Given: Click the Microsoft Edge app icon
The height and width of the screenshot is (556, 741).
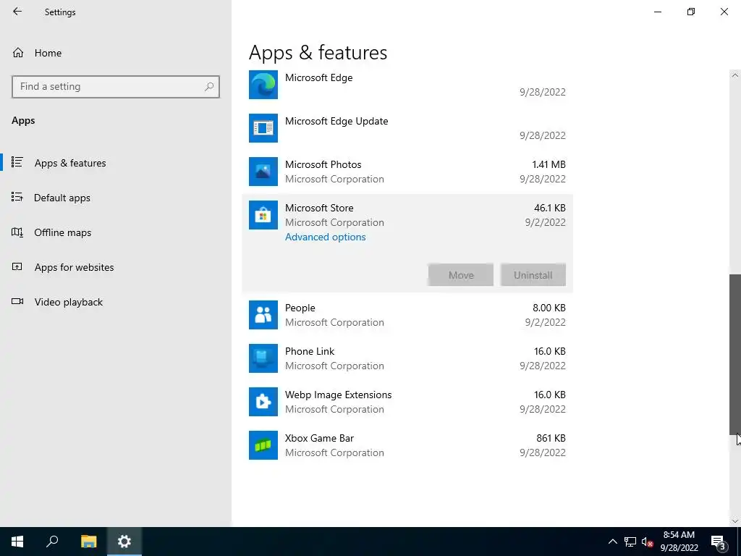Looking at the screenshot, I should click(263, 85).
